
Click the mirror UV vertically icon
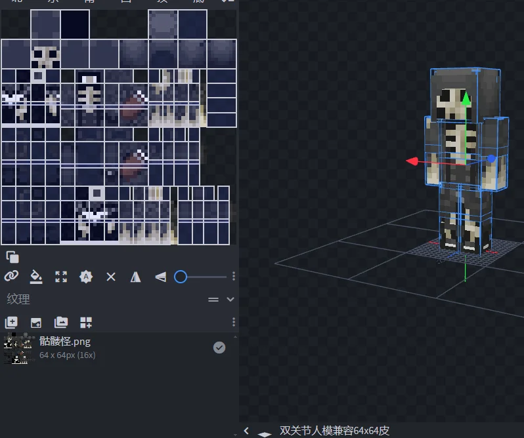(161, 277)
